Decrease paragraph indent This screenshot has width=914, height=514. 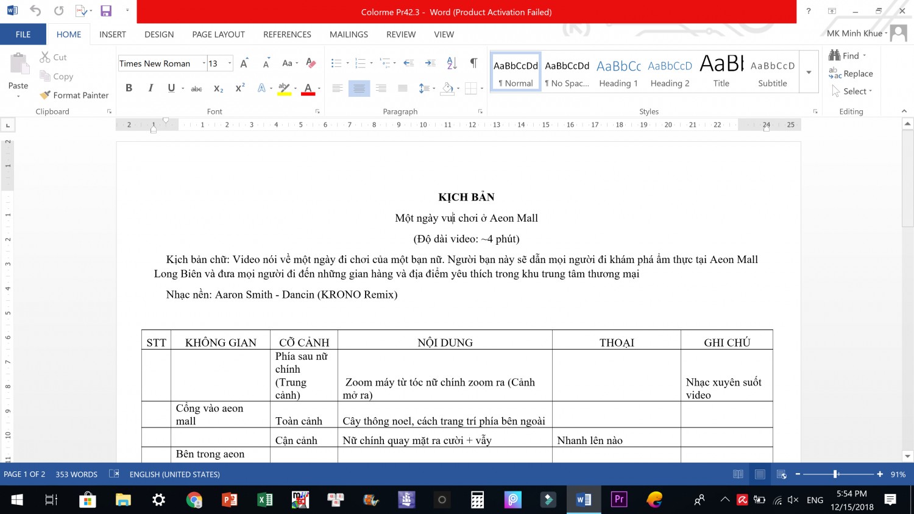click(x=409, y=63)
